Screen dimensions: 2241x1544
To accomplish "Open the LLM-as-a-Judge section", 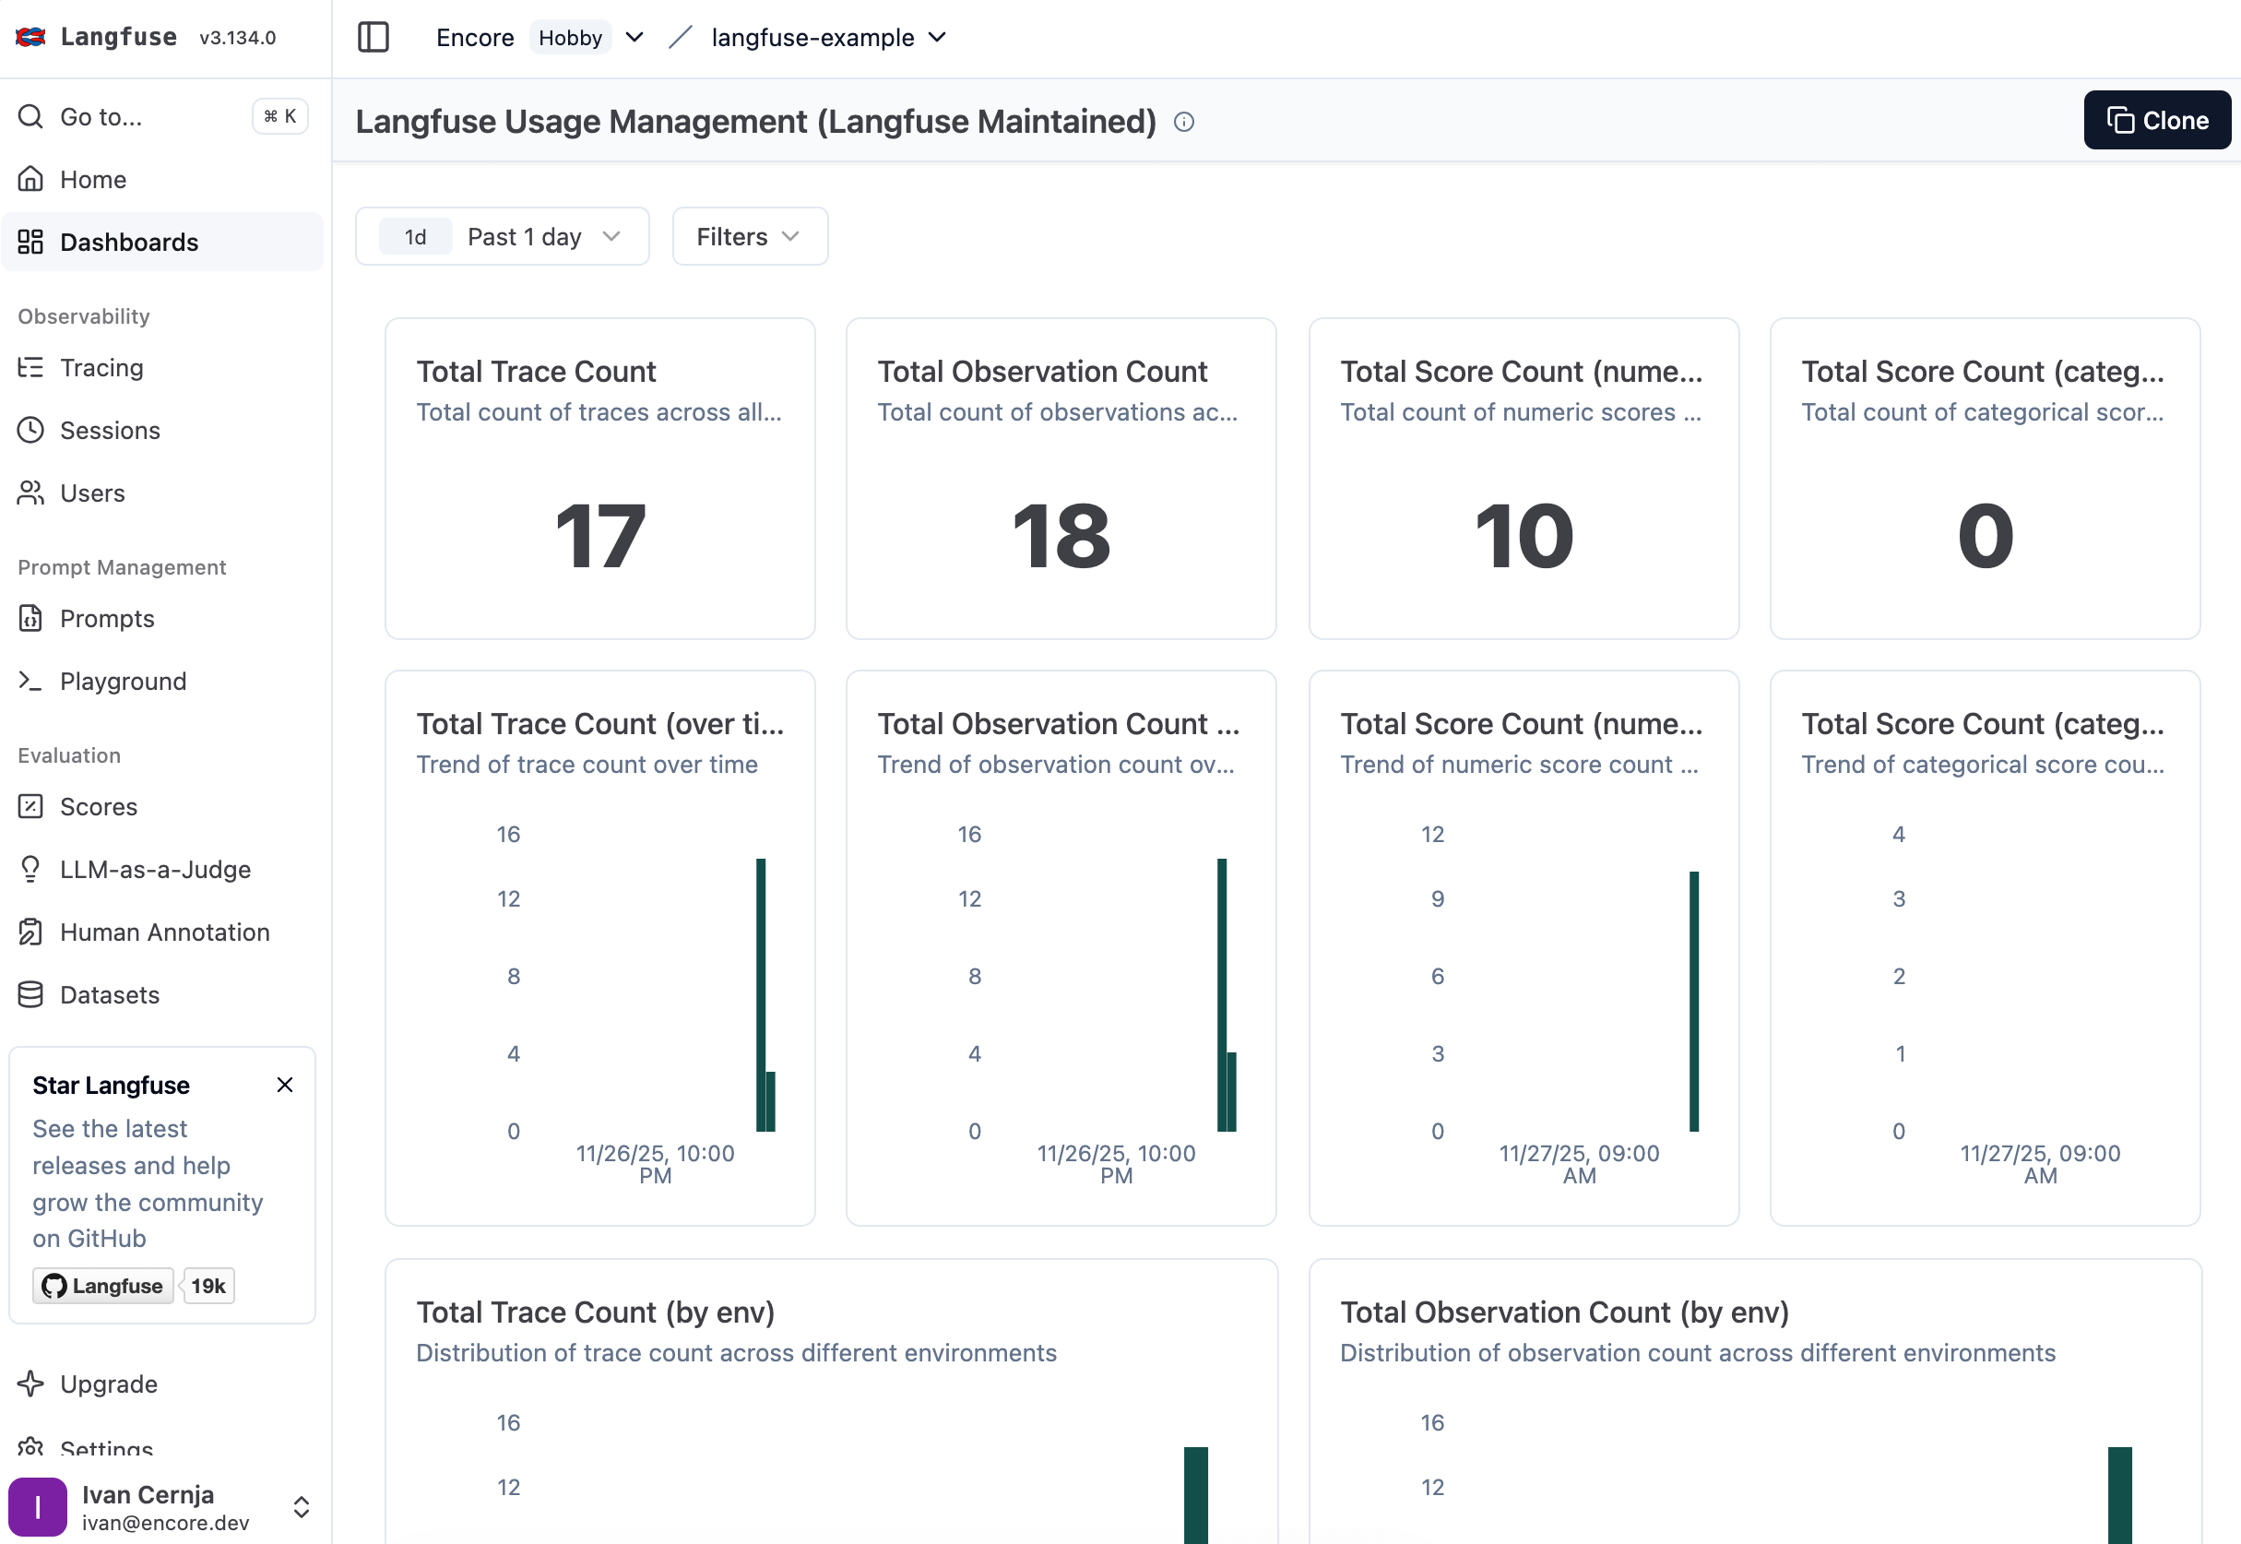I will click(x=155, y=869).
